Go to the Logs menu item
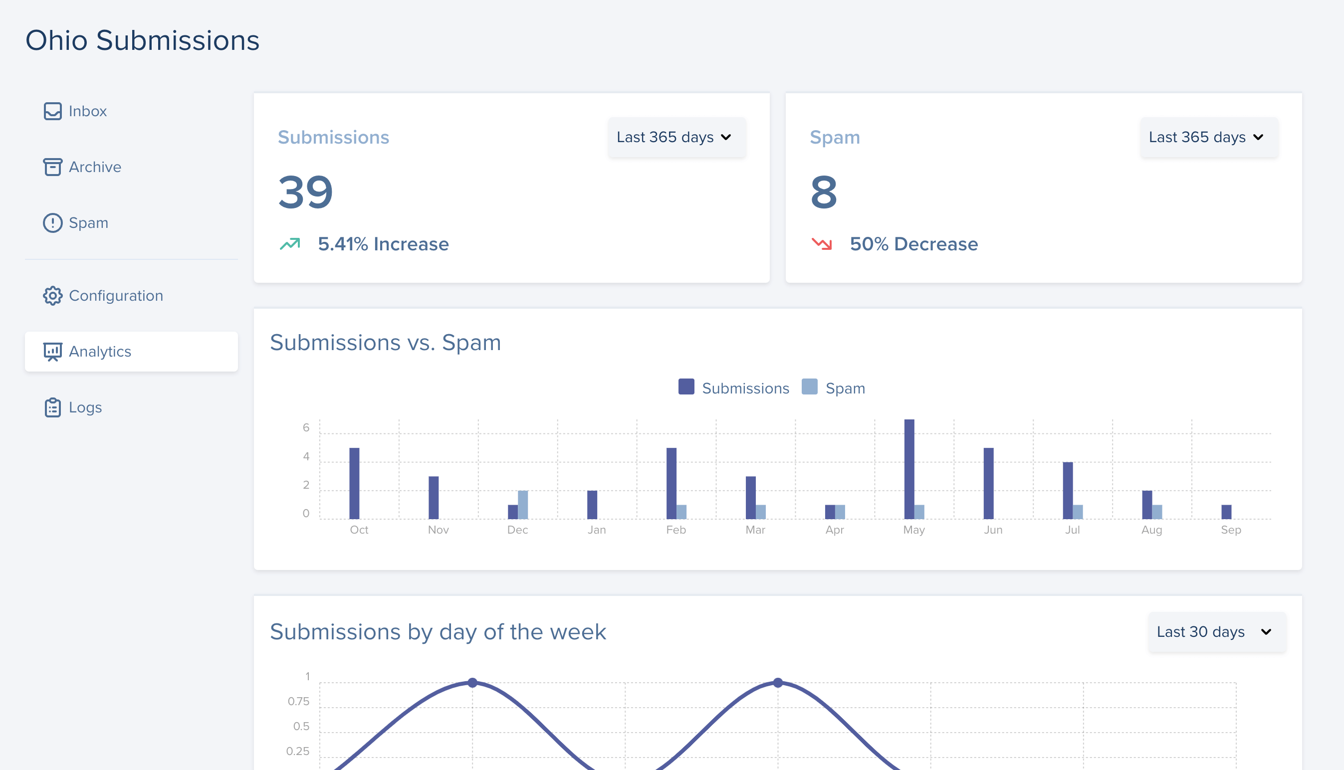1344x770 pixels. click(x=85, y=407)
